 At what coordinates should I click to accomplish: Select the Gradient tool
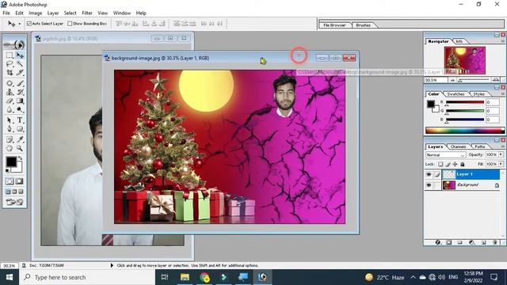pyautogui.click(x=20, y=101)
